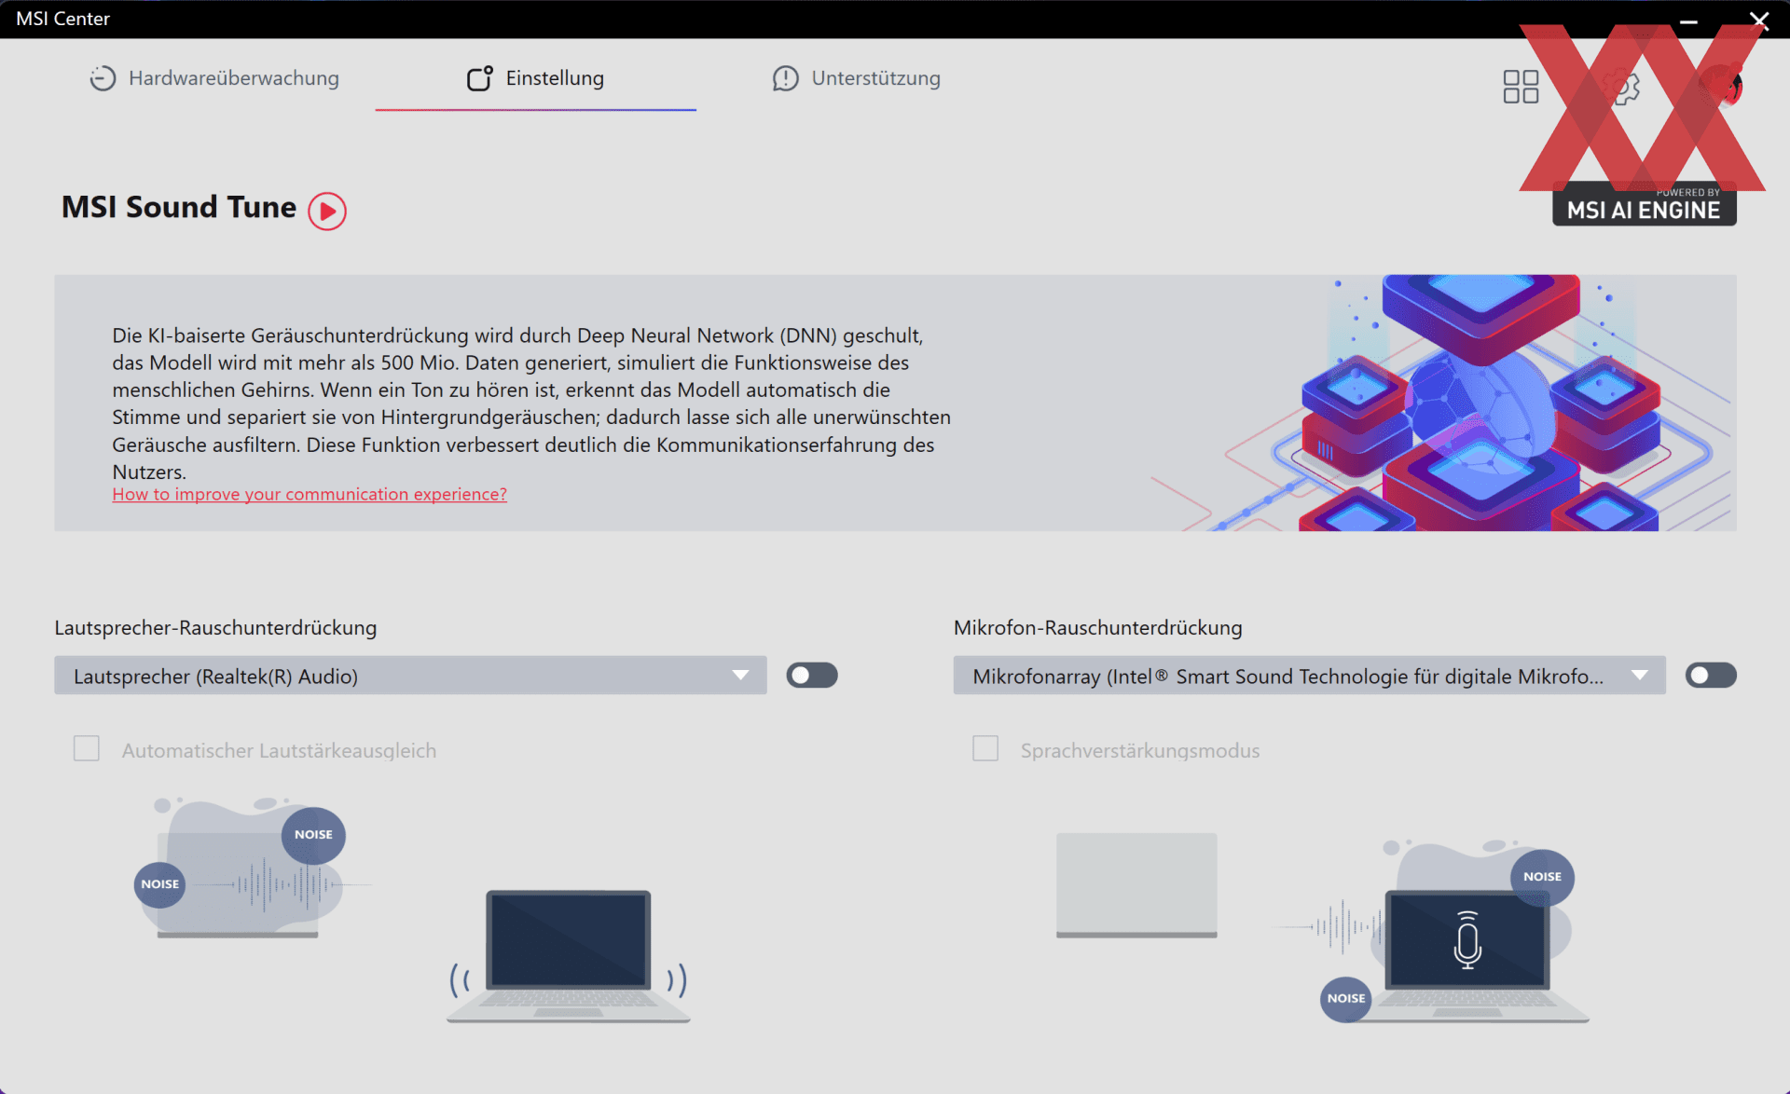Screen dimensions: 1790x1094
Task: Minimize the MSI Center window
Action: click(1688, 20)
